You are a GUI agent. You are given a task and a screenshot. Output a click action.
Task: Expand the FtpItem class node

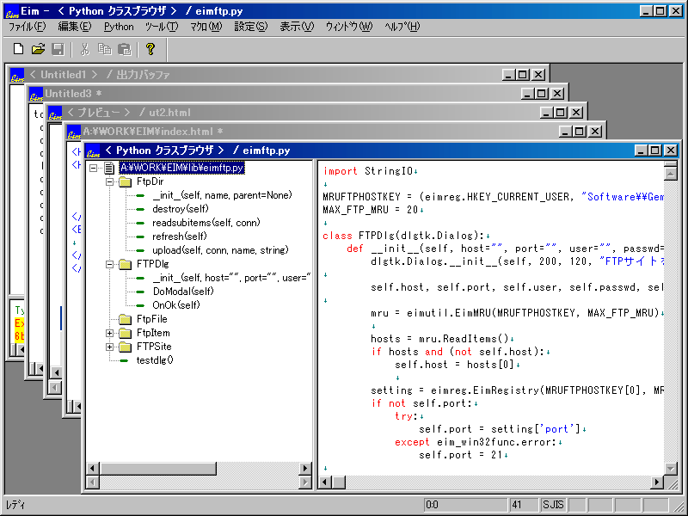point(109,333)
